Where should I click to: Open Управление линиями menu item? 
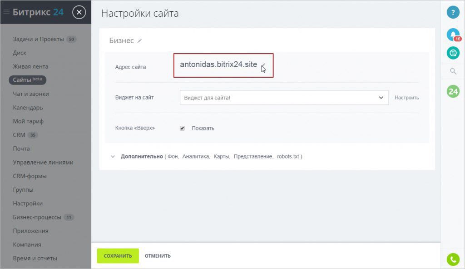pos(43,162)
